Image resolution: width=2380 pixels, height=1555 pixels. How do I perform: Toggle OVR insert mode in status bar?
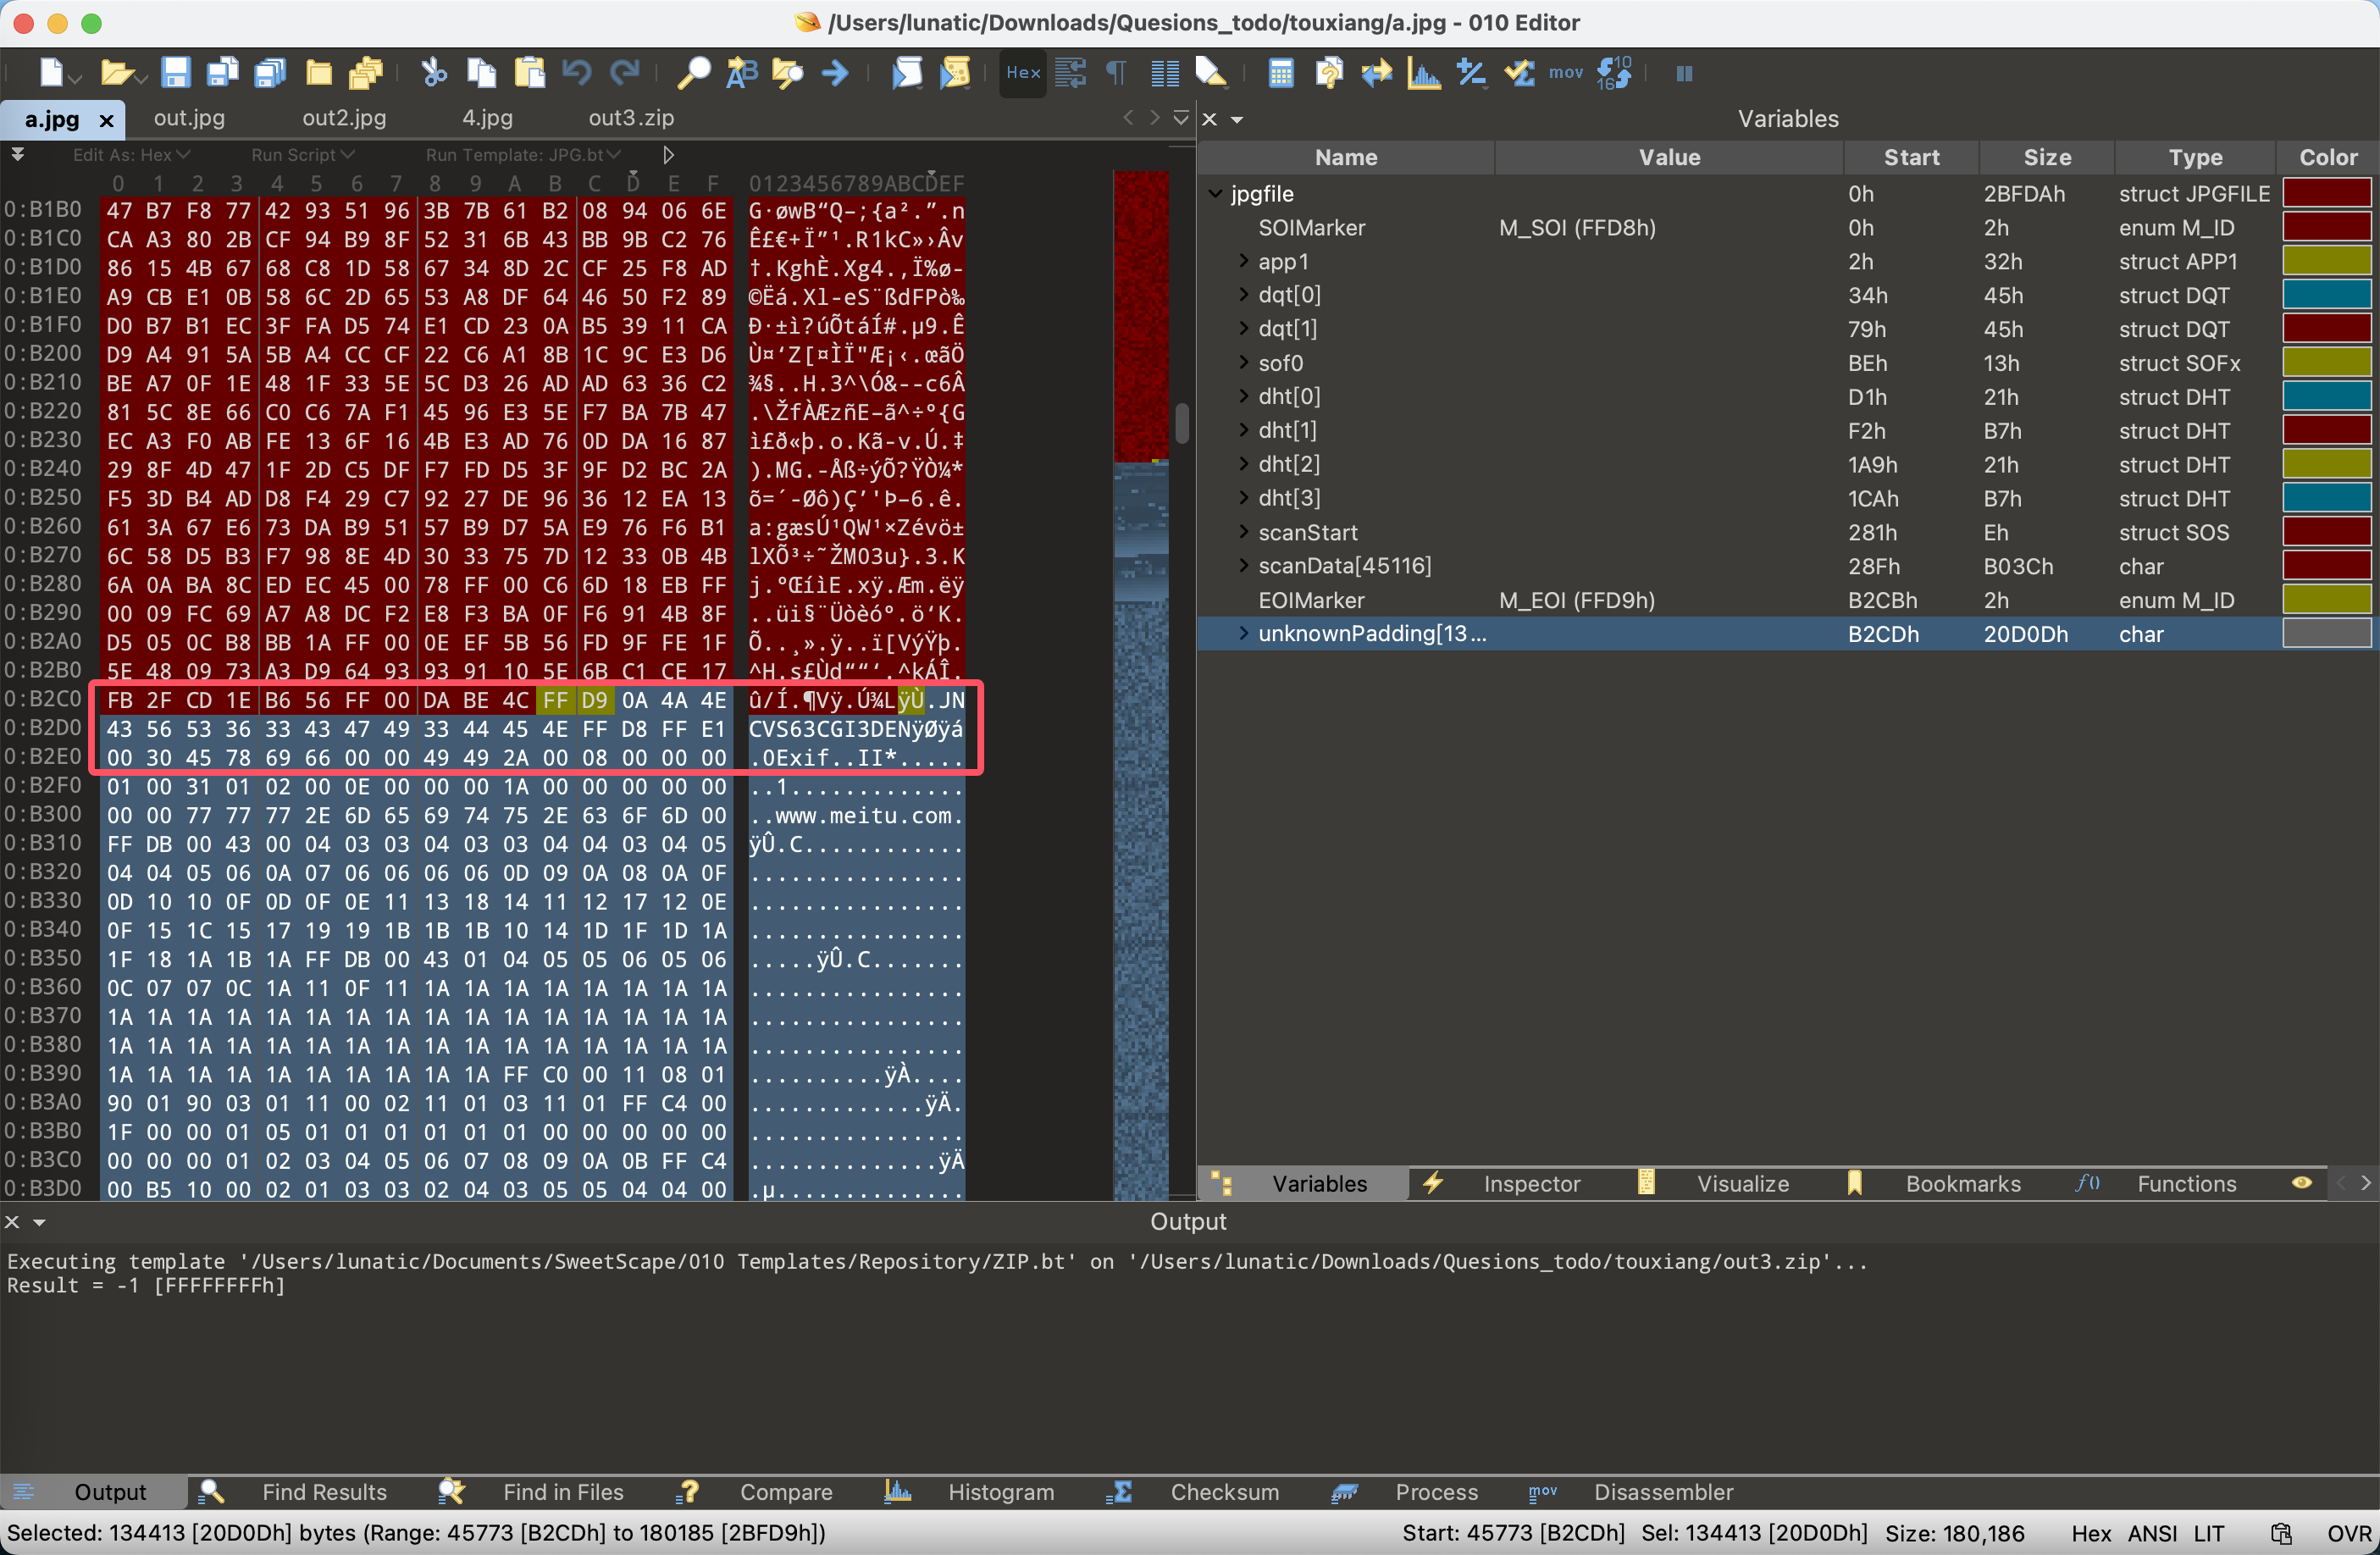tap(2347, 1533)
